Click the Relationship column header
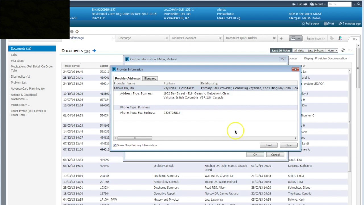The height and width of the screenshot is (205, 364). coord(209,83)
